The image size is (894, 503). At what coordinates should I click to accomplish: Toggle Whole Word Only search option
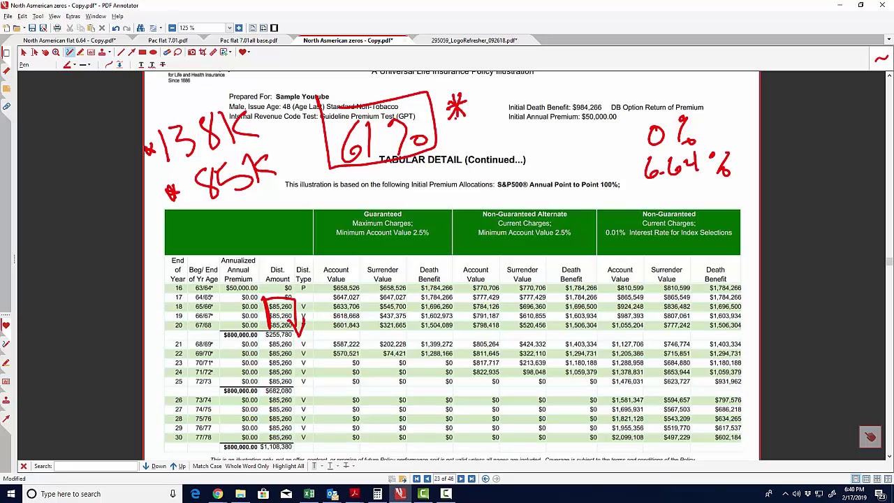[x=247, y=466]
